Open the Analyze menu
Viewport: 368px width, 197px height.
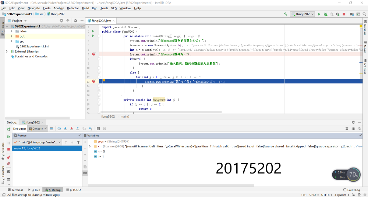click(x=59, y=8)
